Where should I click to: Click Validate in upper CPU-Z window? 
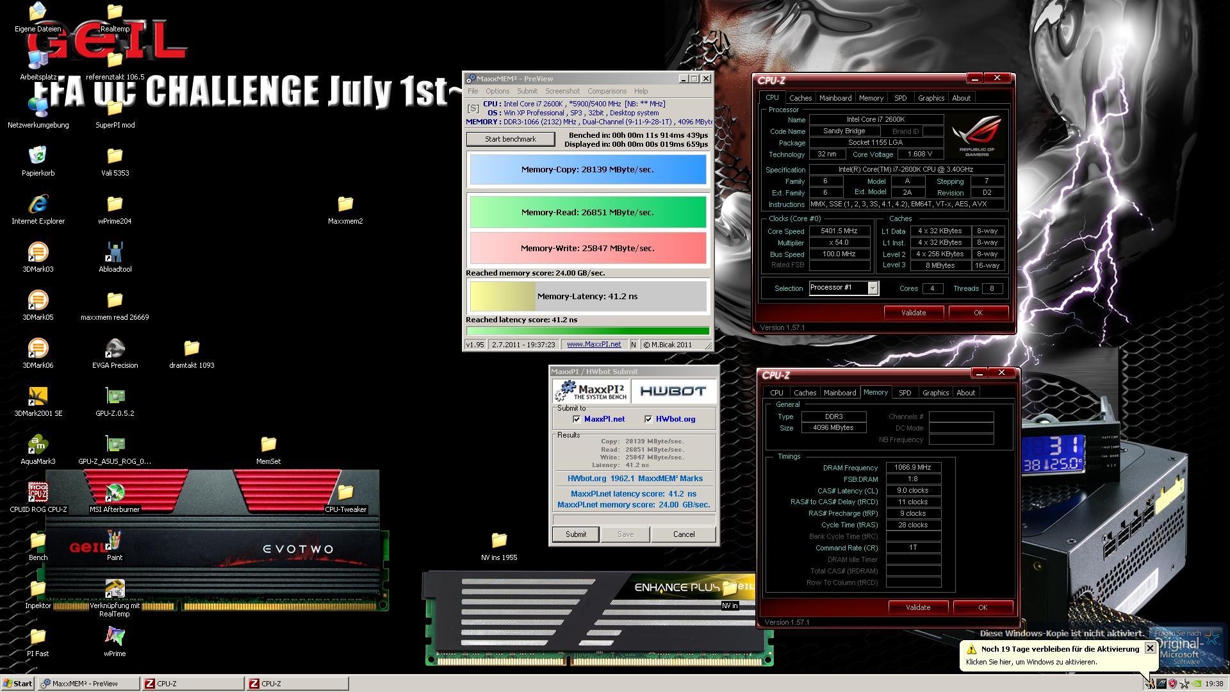[913, 313]
